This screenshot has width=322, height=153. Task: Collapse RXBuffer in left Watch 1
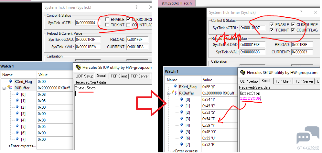point(4,88)
